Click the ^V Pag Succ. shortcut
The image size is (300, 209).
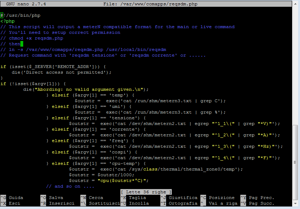coord(257,203)
